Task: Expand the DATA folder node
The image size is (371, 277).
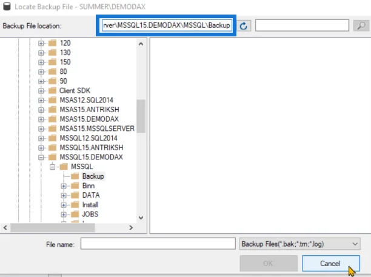Action: tap(64, 195)
